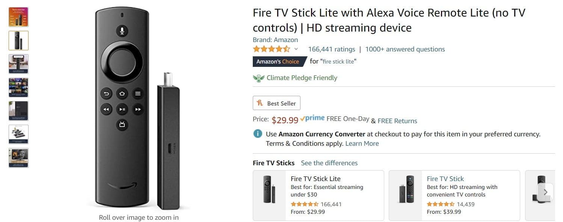
Task: Click the Climate Pledge Friendly leaf icon
Action: (258, 78)
